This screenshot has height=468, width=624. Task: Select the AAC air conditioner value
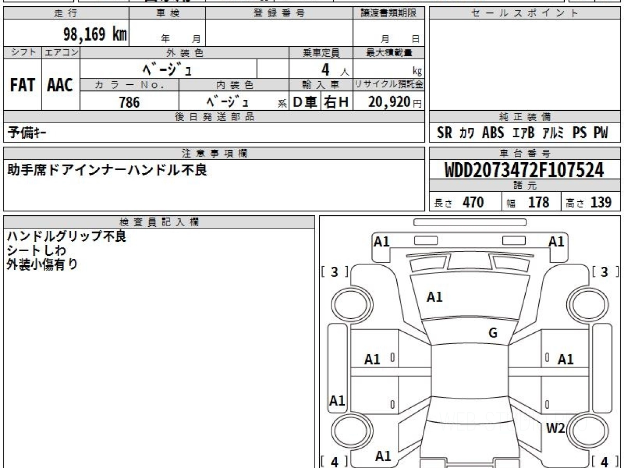pos(60,86)
